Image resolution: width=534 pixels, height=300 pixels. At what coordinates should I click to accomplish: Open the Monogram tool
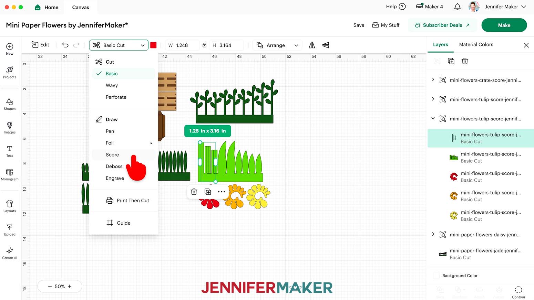pyautogui.click(x=10, y=174)
